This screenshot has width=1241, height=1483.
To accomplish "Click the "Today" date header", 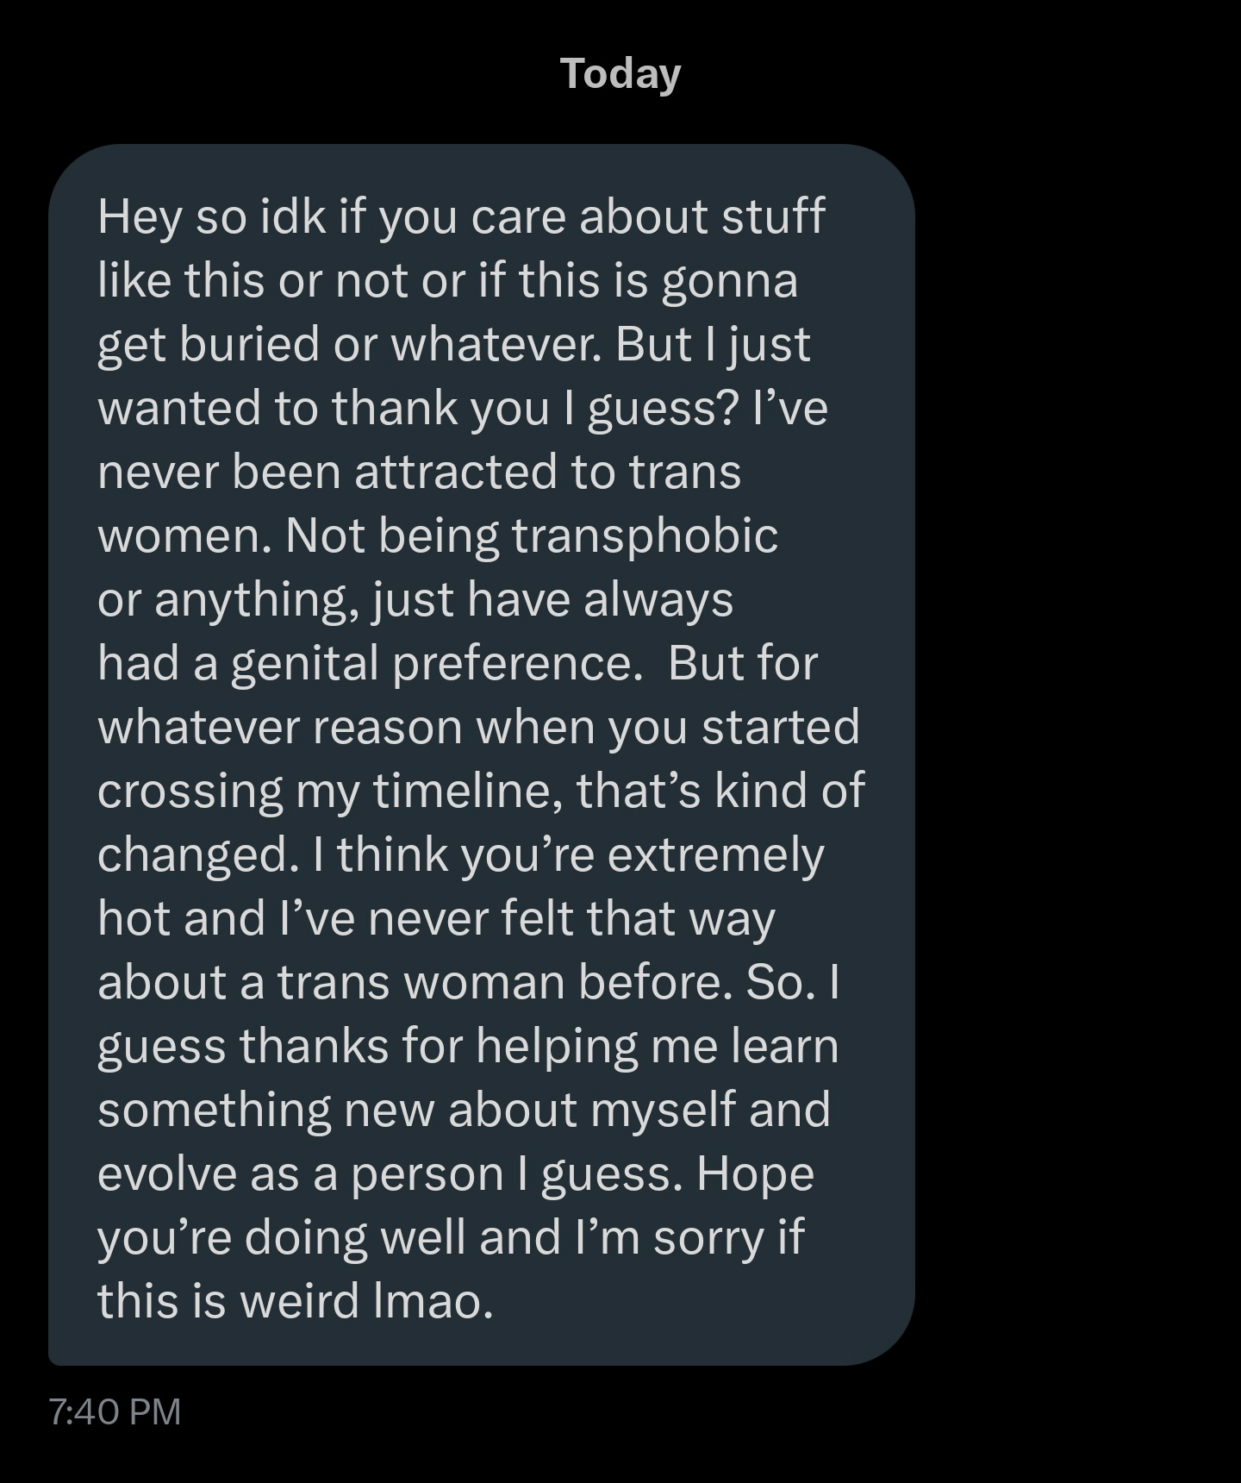I will (620, 74).
